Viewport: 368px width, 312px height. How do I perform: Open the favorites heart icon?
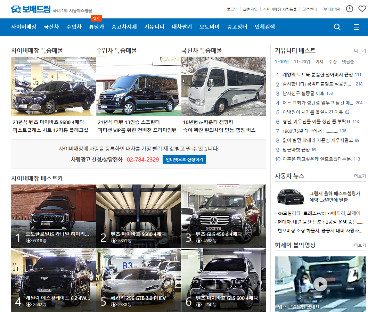(362, 9)
